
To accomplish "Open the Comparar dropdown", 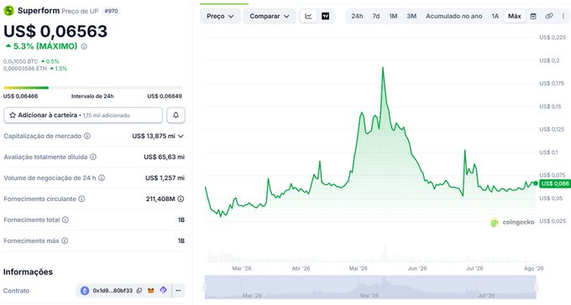I will point(269,16).
